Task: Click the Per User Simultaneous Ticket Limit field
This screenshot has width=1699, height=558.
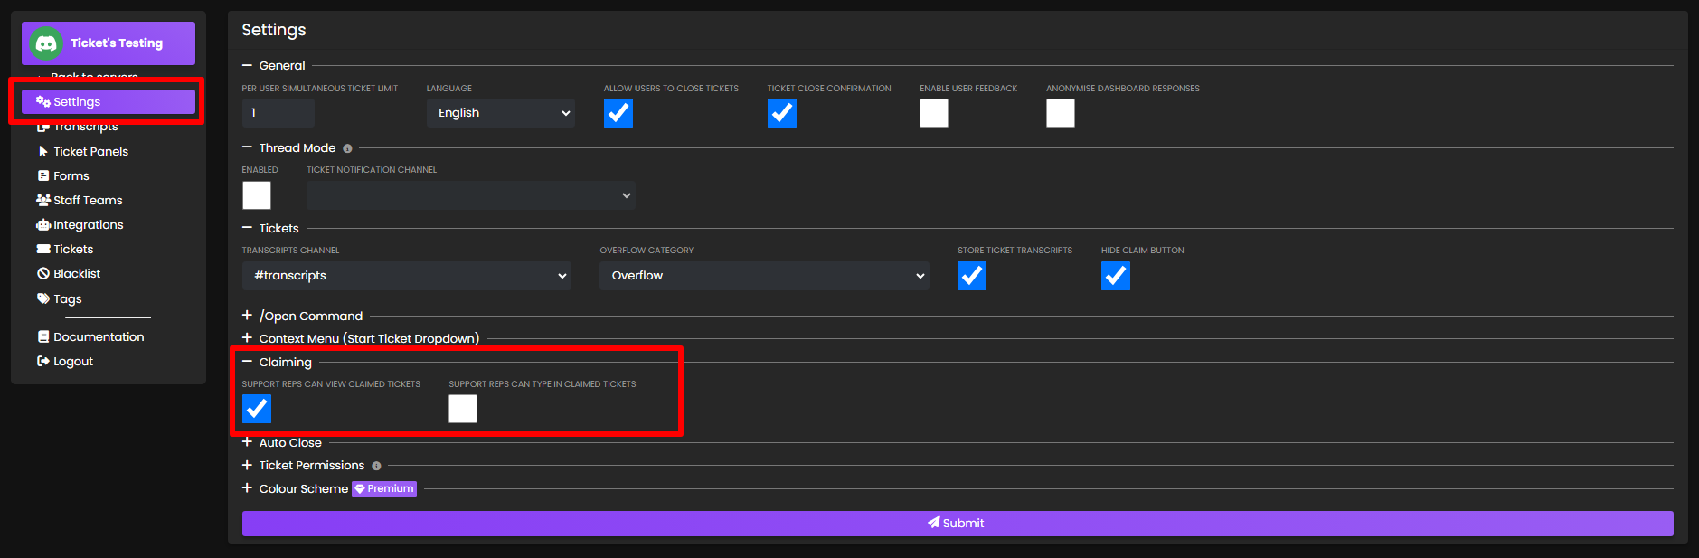Action: (278, 113)
